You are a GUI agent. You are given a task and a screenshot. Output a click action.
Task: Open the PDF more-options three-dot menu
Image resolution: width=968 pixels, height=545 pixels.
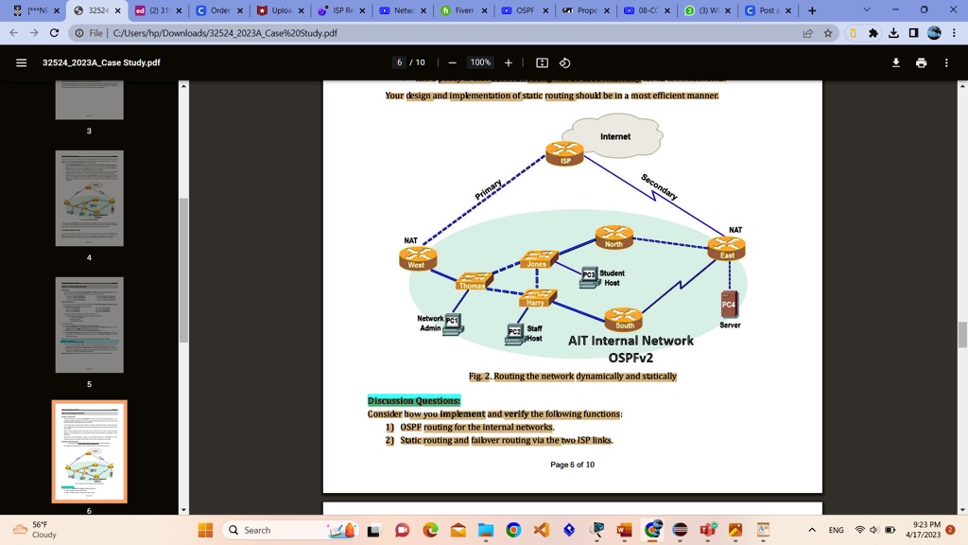946,62
